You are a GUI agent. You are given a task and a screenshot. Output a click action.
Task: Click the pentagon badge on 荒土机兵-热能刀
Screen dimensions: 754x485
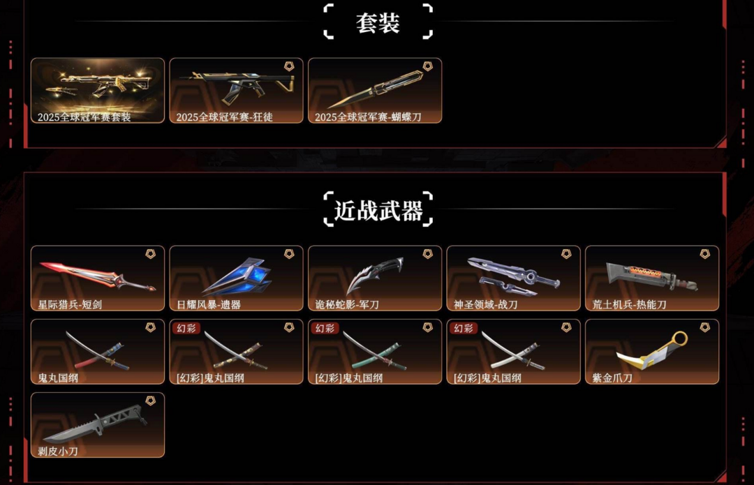coord(704,254)
